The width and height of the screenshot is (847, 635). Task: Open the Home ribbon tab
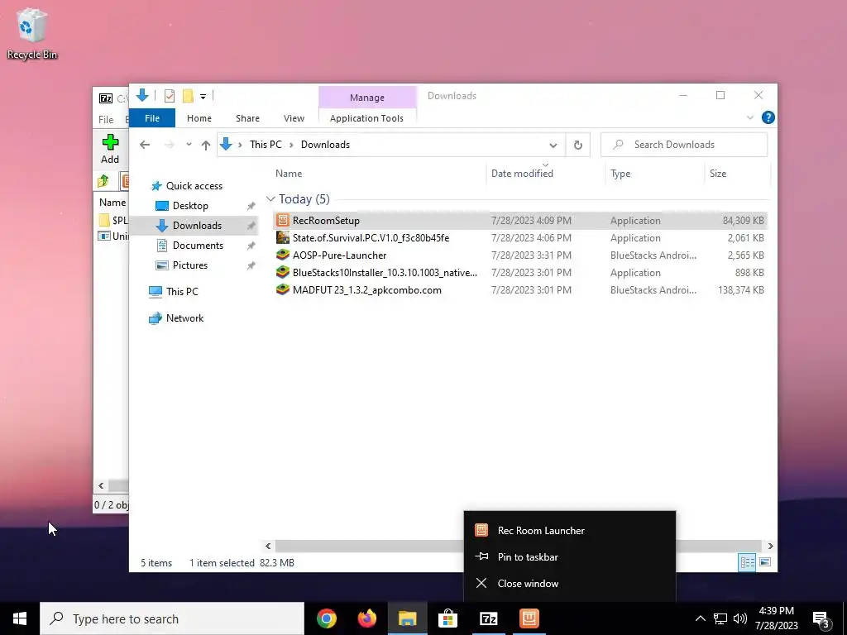[x=199, y=117]
